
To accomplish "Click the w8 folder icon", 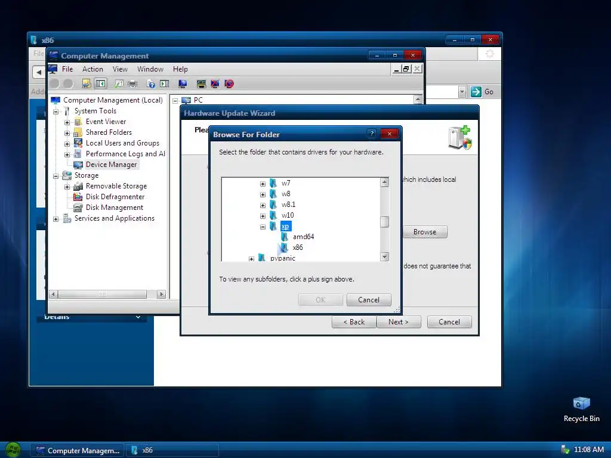I will (273, 194).
